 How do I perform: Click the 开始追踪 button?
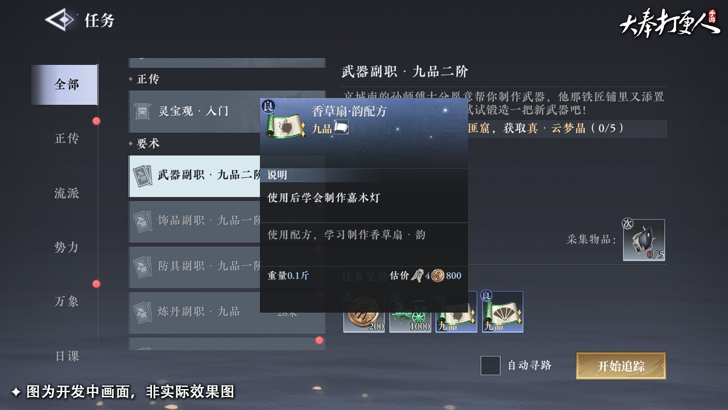point(621,366)
